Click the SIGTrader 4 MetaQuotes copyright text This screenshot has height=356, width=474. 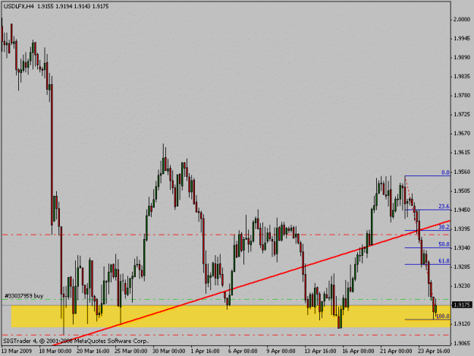[76, 341]
